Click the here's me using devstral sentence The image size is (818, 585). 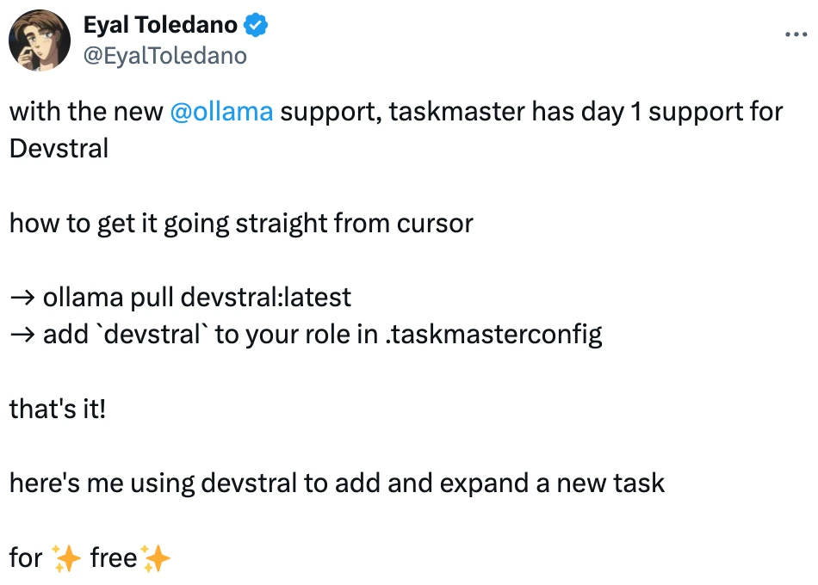337,483
